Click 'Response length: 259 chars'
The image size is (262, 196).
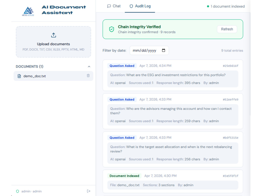click(178, 121)
